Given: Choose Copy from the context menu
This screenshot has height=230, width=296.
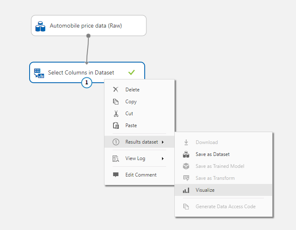Looking at the screenshot, I should click(x=139, y=102).
